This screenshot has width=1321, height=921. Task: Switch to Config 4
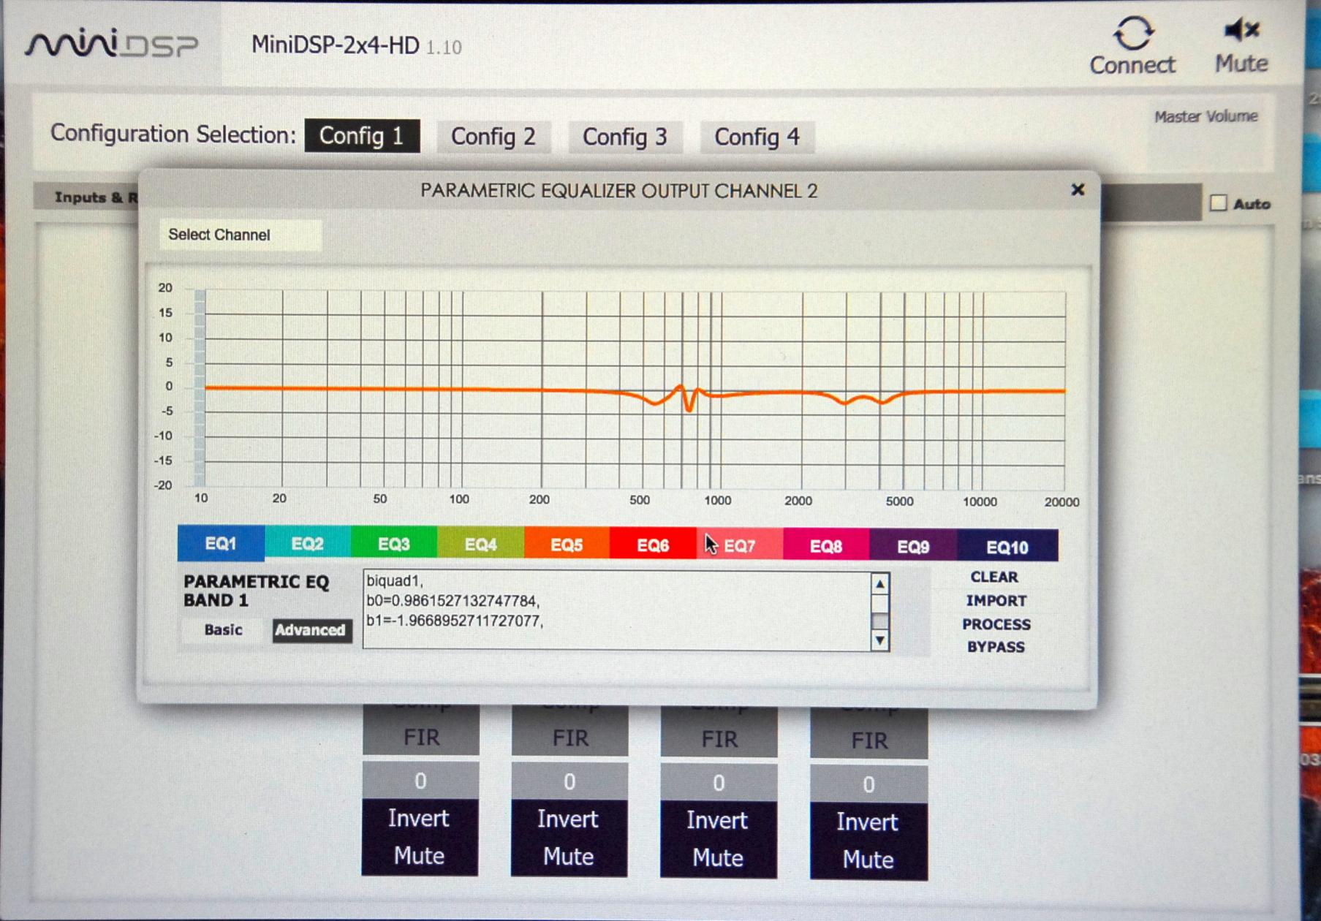757,137
